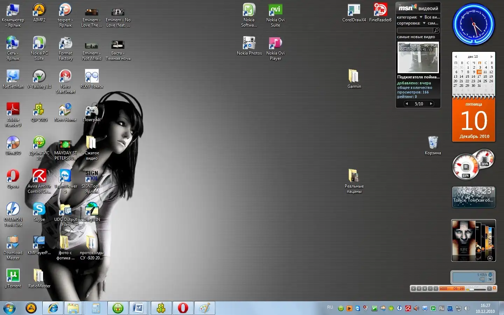Open Nokia Ovi Player shortcut
This screenshot has height=315, width=504.
coord(275,44)
